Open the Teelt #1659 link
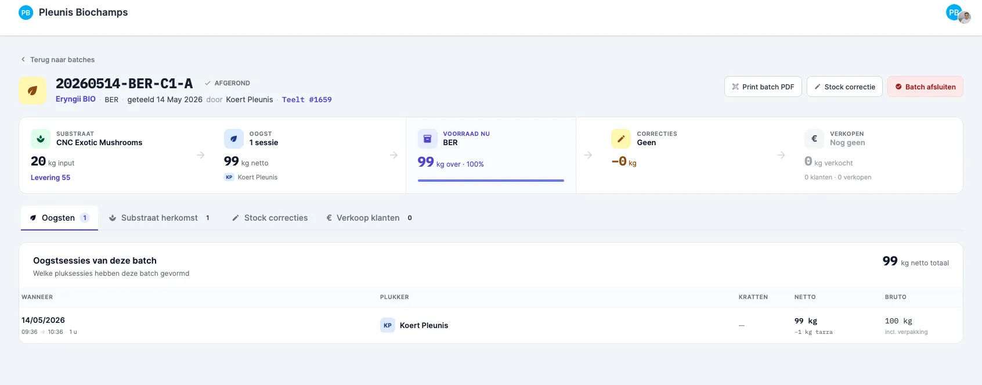The width and height of the screenshot is (982, 385). [307, 99]
